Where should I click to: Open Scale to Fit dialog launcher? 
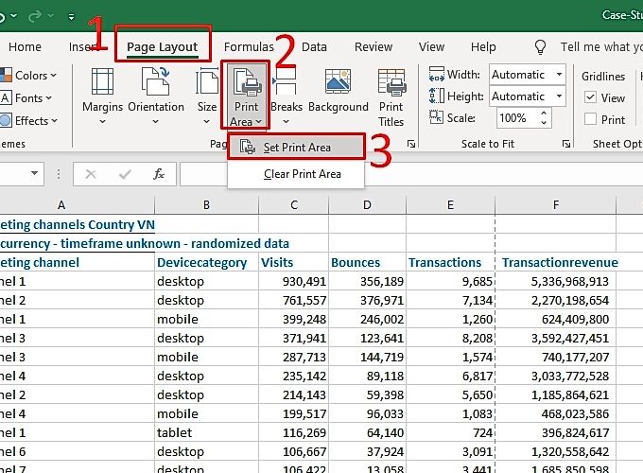coord(566,144)
